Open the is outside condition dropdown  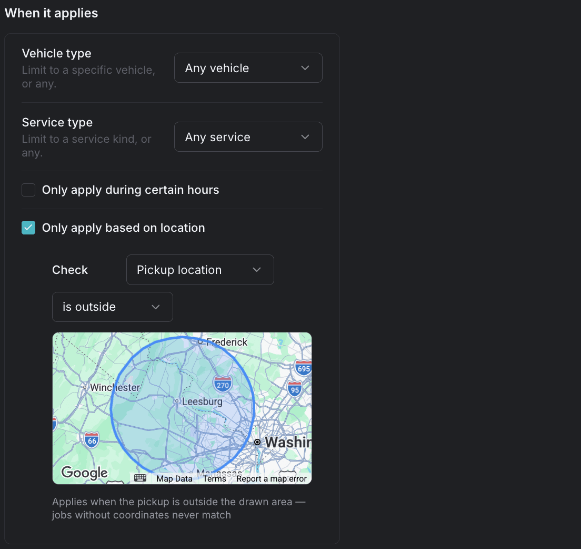pyautogui.click(x=112, y=307)
